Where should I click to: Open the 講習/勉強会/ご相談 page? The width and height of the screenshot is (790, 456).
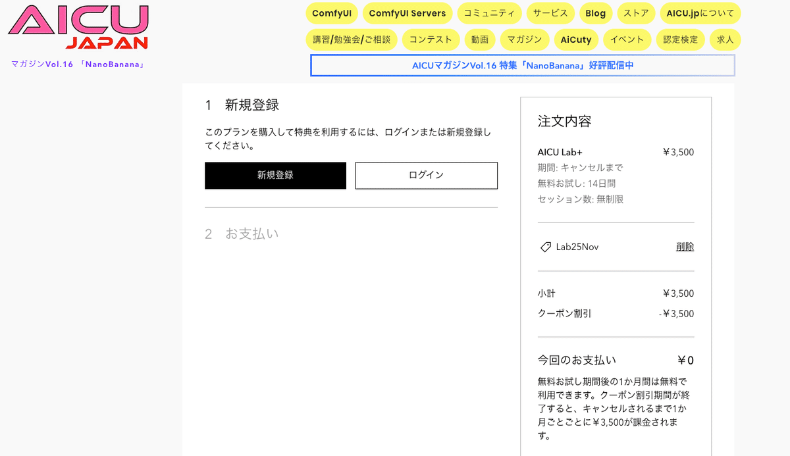coord(352,39)
